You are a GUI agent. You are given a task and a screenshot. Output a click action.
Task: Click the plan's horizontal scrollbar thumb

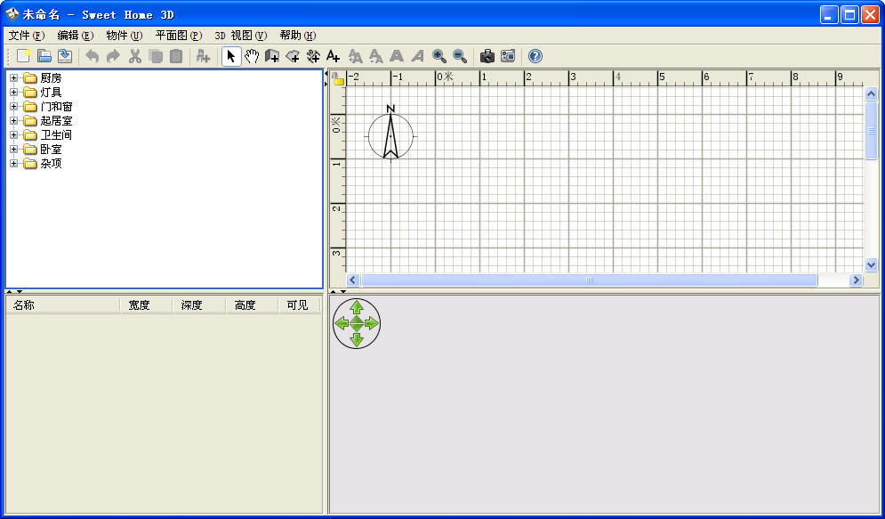pyautogui.click(x=589, y=280)
